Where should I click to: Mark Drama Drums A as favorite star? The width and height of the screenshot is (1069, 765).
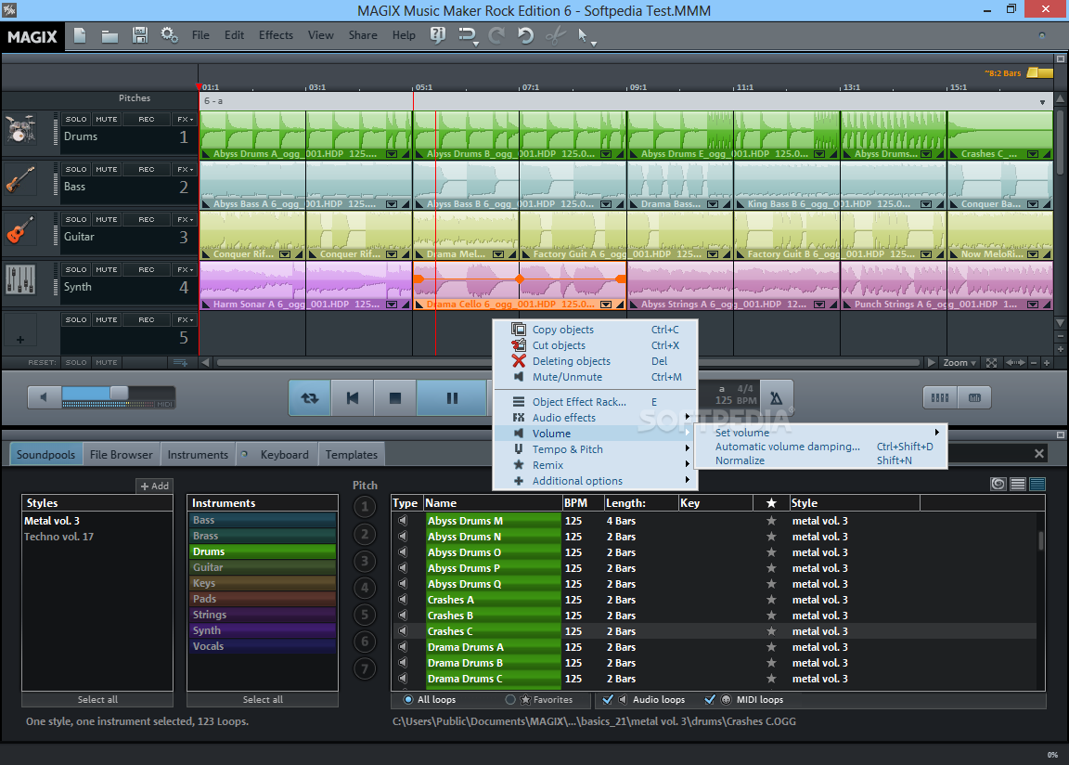[771, 647]
